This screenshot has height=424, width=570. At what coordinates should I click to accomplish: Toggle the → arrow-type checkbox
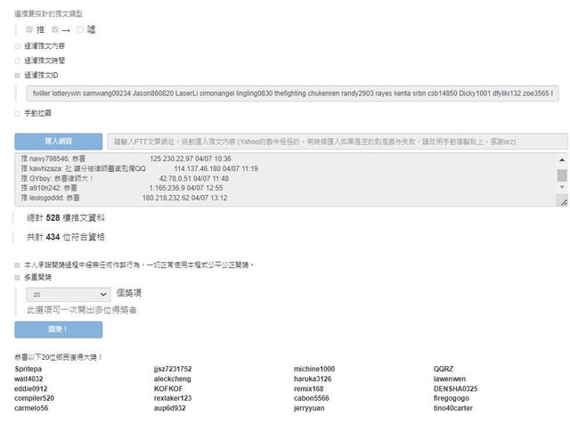(x=54, y=30)
